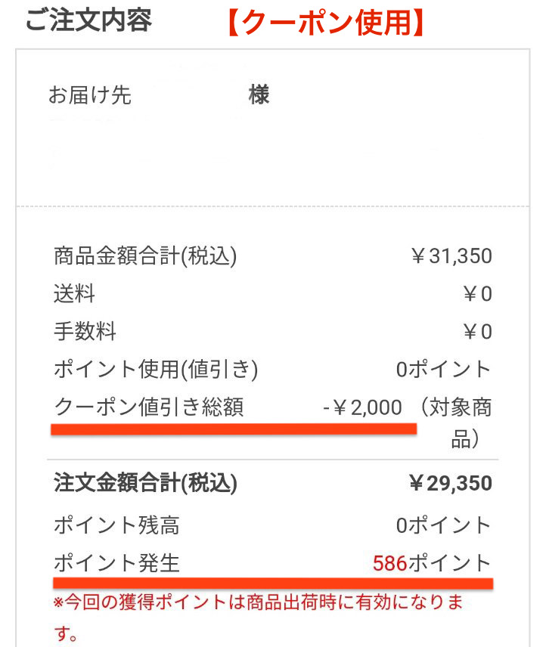Click the -¥2,000 coupon discount amount
This screenshot has width=546, height=647.
coord(362,407)
